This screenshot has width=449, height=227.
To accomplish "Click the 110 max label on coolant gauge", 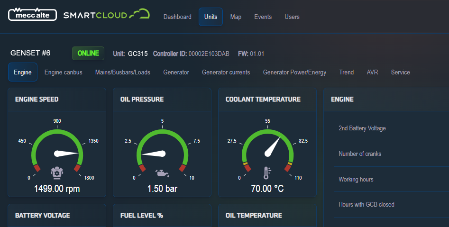I will click(298, 178).
